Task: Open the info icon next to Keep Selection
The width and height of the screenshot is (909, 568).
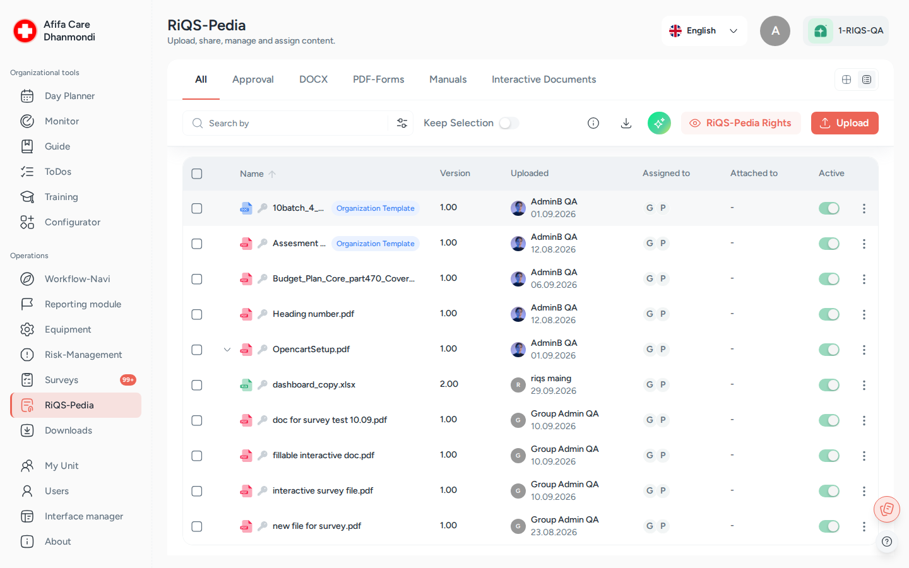Action: (x=593, y=123)
